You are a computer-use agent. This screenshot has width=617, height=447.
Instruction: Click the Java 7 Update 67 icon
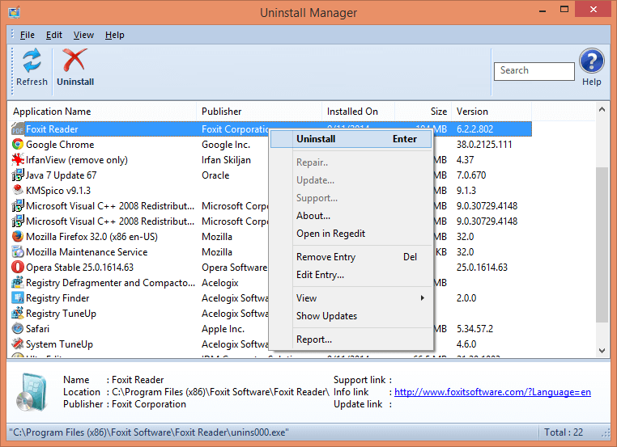point(18,175)
